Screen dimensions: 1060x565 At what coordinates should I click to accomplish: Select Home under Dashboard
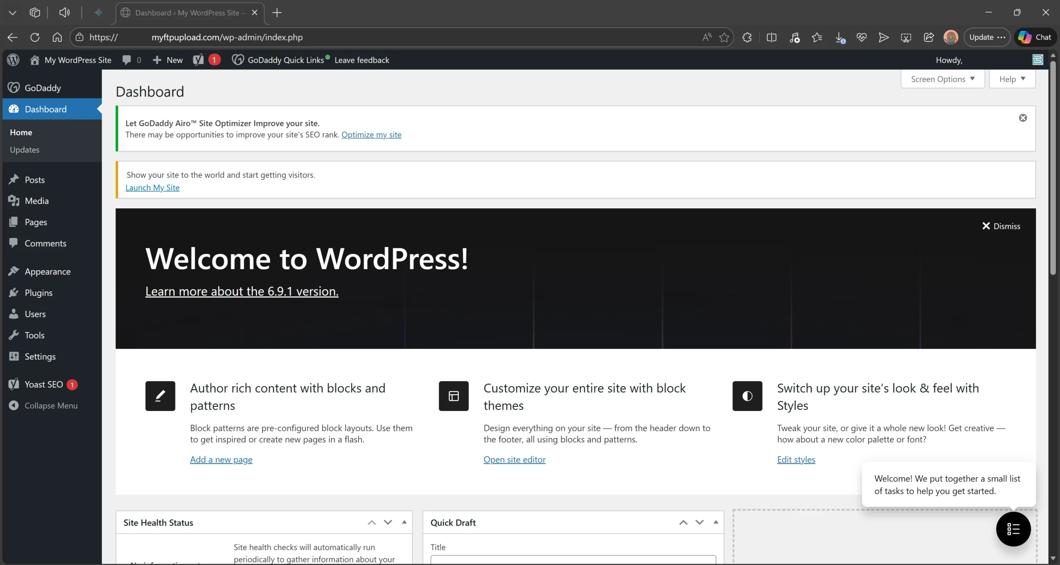pos(21,132)
